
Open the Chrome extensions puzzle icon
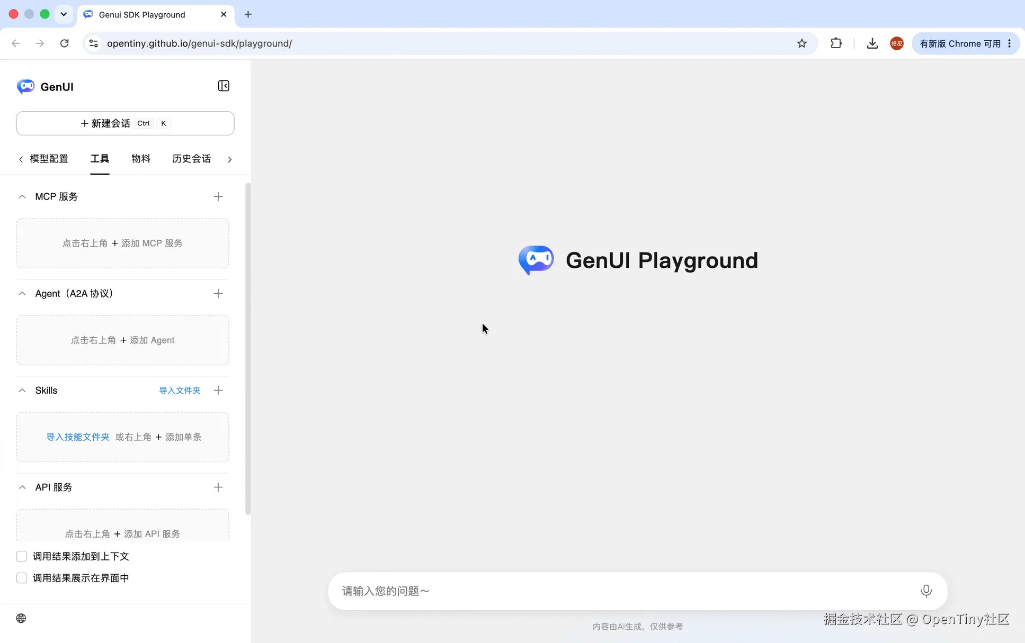[836, 43]
